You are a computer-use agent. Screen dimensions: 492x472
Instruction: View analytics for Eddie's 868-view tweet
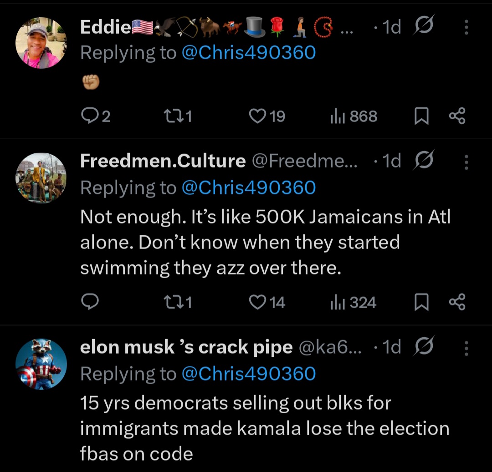tap(336, 117)
